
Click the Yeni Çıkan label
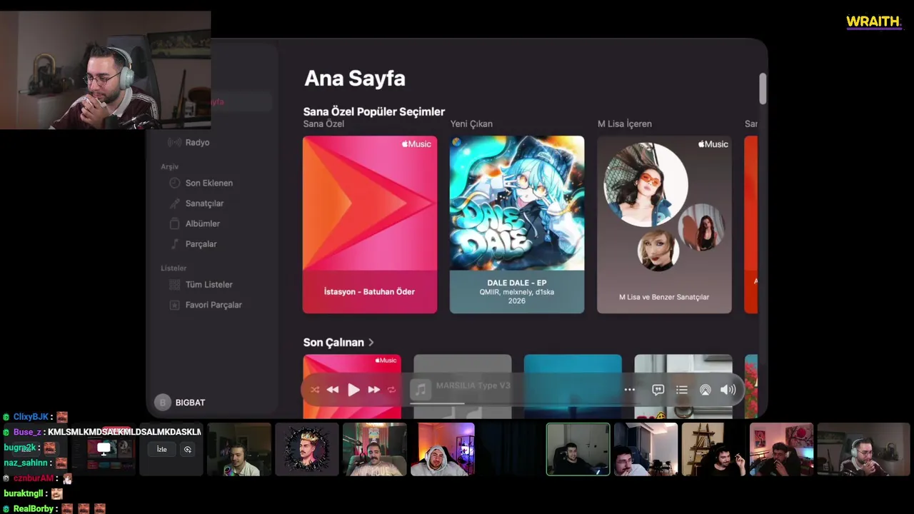(471, 124)
